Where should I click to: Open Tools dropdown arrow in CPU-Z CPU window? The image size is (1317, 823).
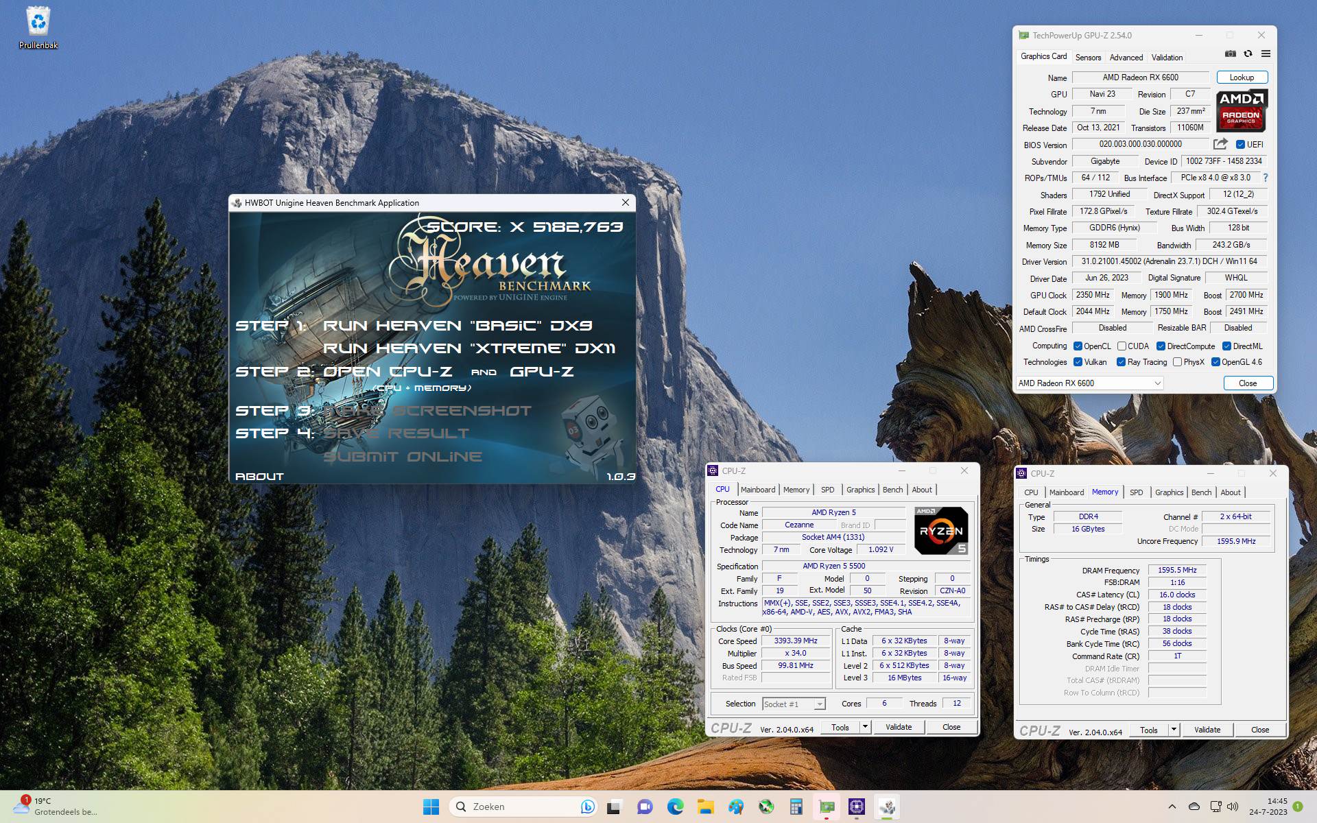[x=865, y=727]
